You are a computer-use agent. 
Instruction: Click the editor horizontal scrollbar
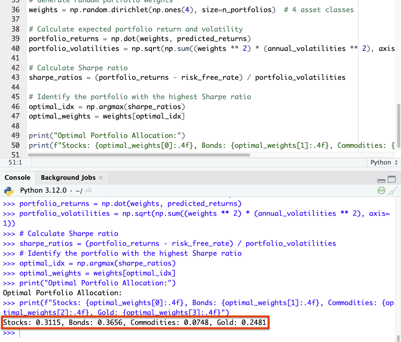click(x=139, y=155)
